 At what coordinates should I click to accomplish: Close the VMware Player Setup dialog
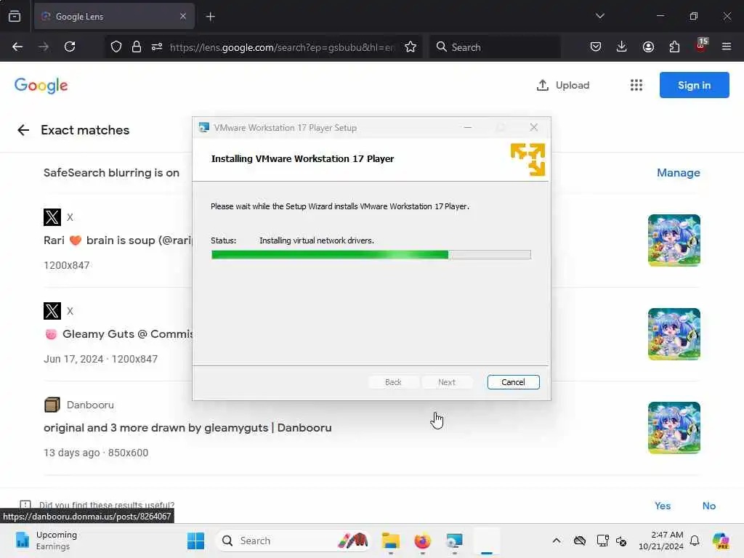(534, 127)
